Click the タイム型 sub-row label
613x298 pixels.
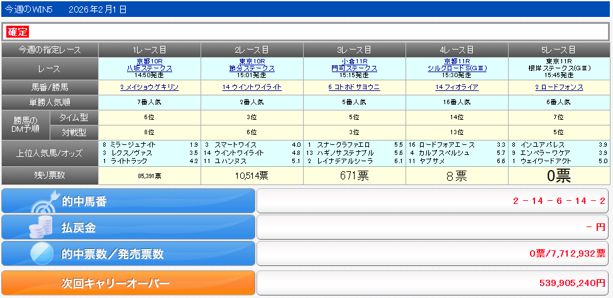point(74,117)
